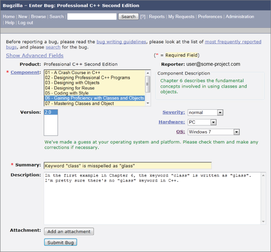Click the search link in intro text
This screenshot has width=271, height=252.
pos(53,47)
